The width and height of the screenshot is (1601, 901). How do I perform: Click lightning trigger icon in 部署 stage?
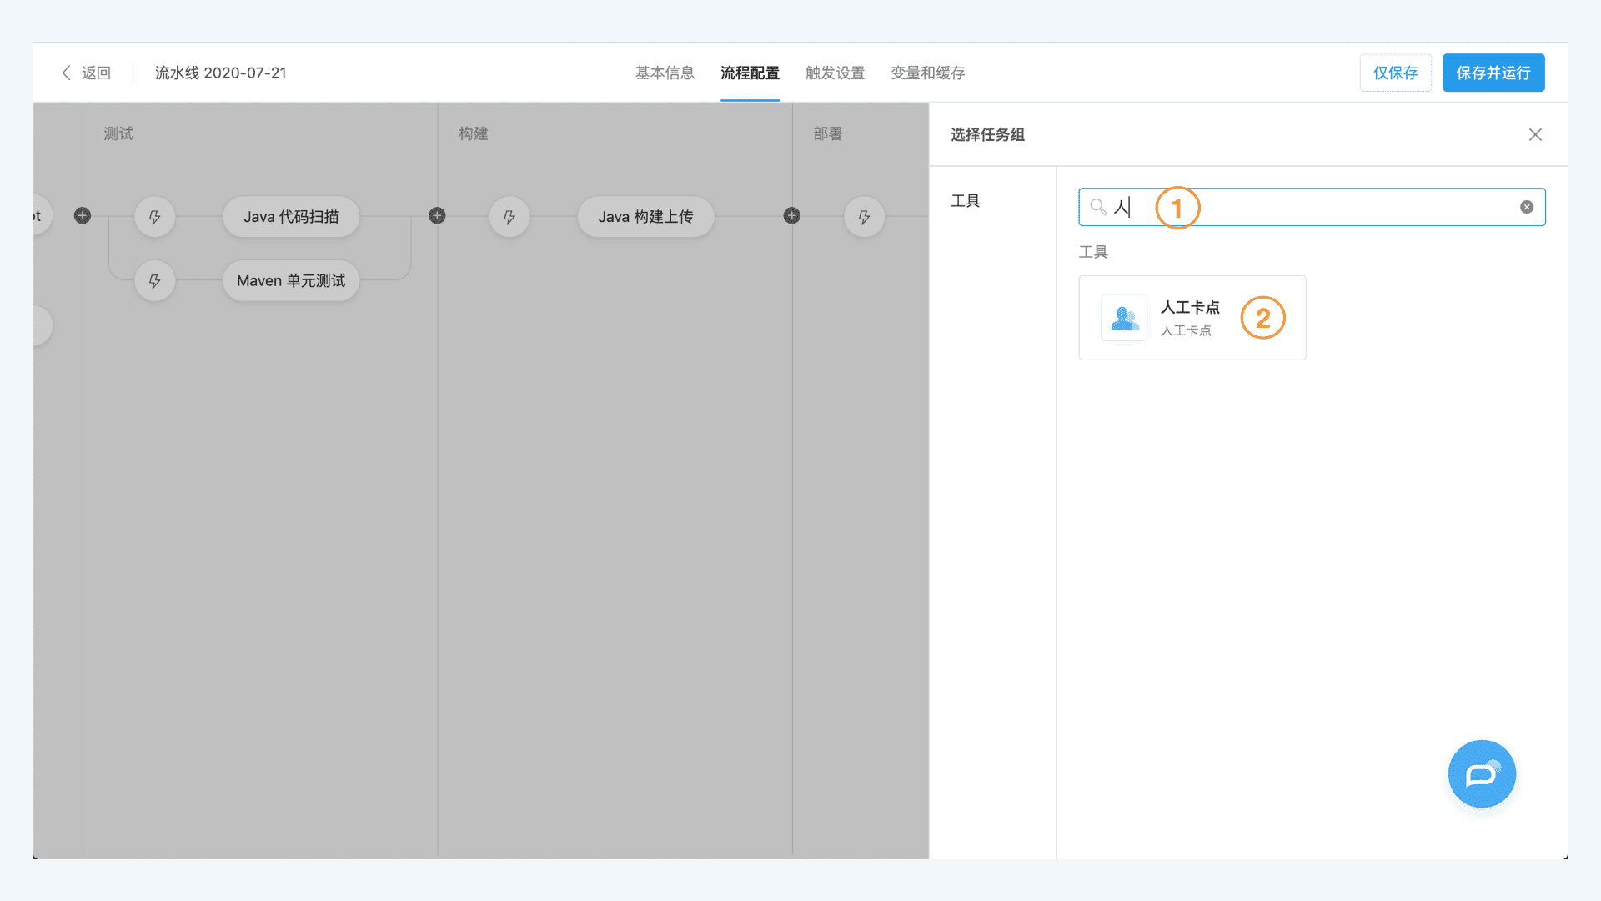(x=864, y=217)
